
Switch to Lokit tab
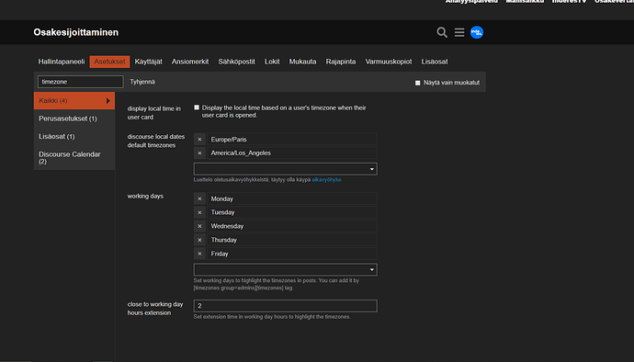coord(272,62)
